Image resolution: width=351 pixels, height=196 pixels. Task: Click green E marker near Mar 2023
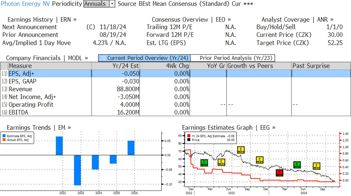[204, 163]
